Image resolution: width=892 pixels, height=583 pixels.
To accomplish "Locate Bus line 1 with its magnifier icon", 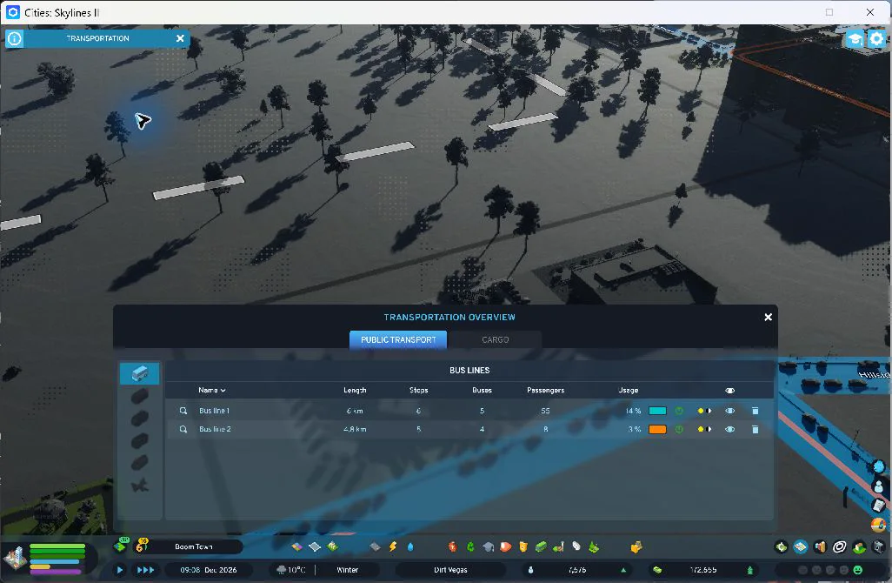I will click(183, 411).
